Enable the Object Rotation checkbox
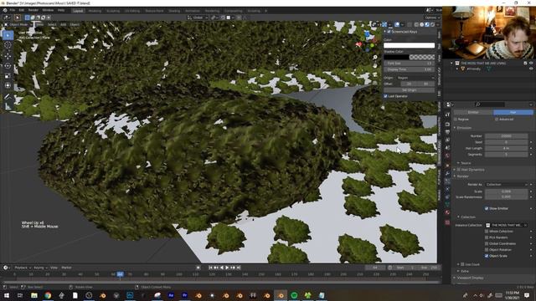The image size is (536, 301). pyautogui.click(x=487, y=250)
